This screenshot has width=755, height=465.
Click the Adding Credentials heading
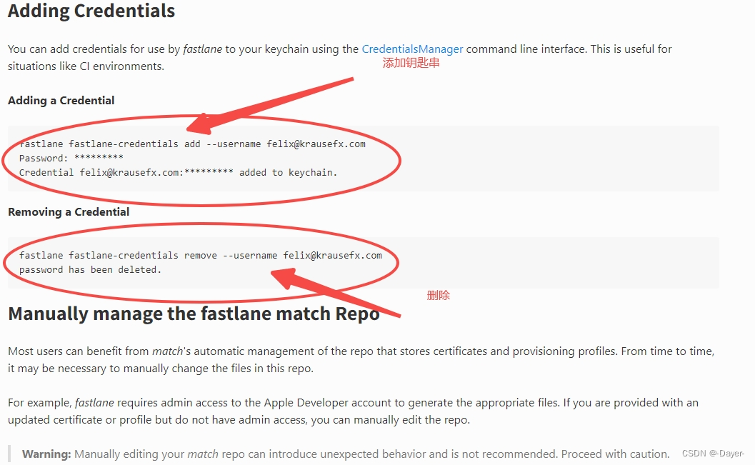point(90,11)
